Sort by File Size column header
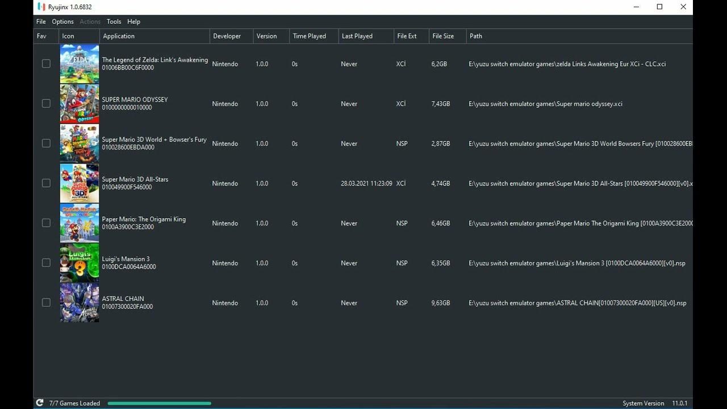Viewport: 727px width, 409px height. (448, 36)
